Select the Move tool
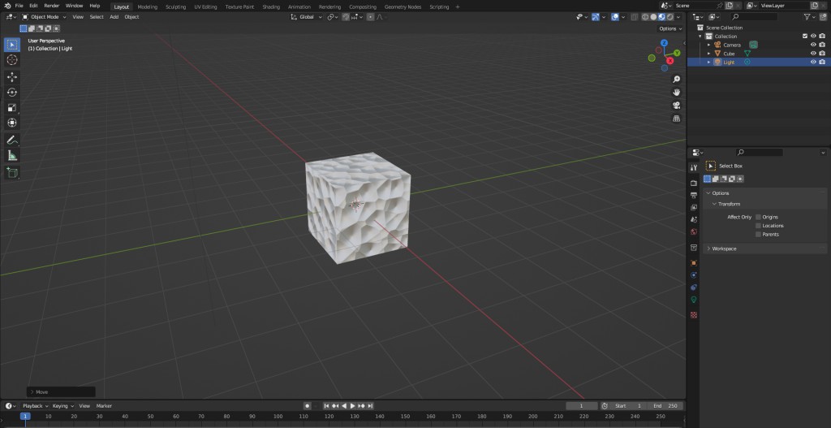The width and height of the screenshot is (831, 428). (x=12, y=77)
